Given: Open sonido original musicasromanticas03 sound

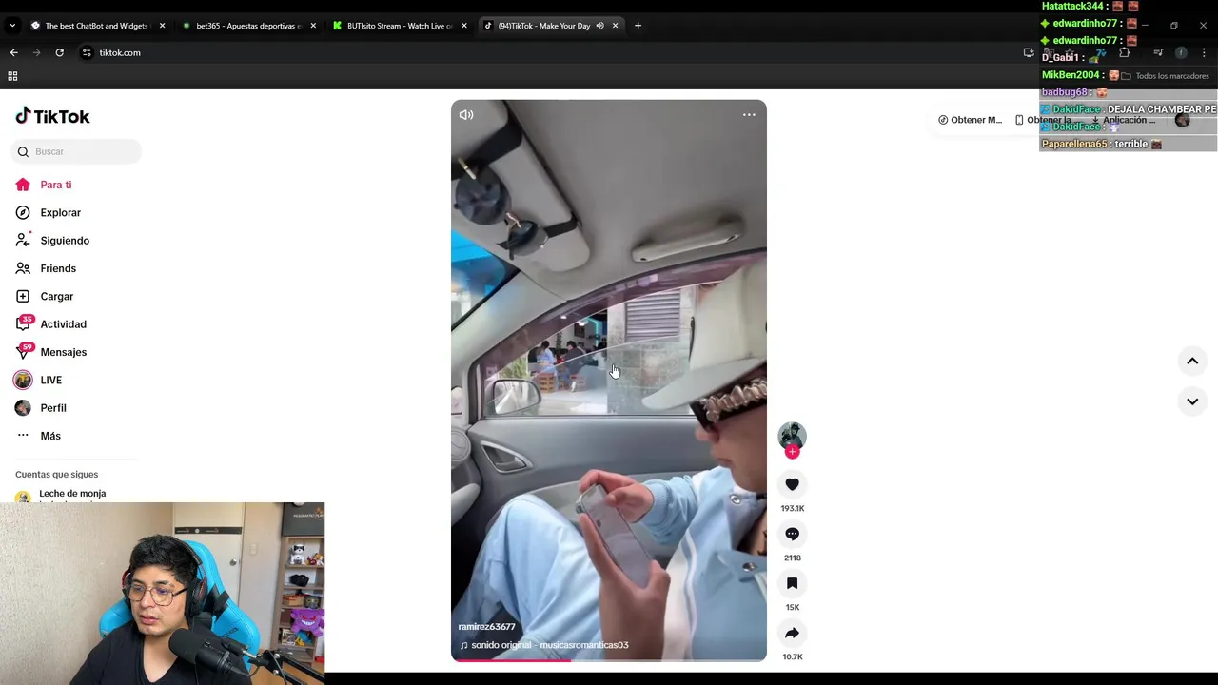Looking at the screenshot, I should point(544,645).
